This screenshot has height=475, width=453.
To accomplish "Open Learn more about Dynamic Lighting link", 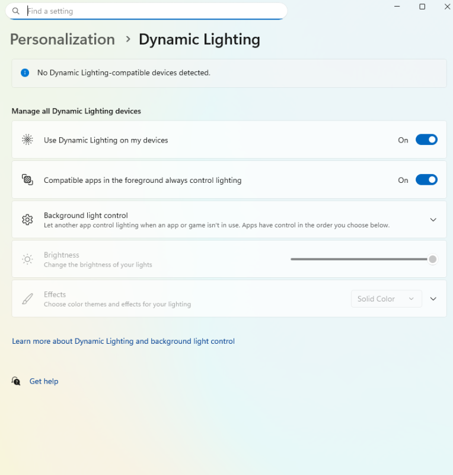I will (123, 341).
